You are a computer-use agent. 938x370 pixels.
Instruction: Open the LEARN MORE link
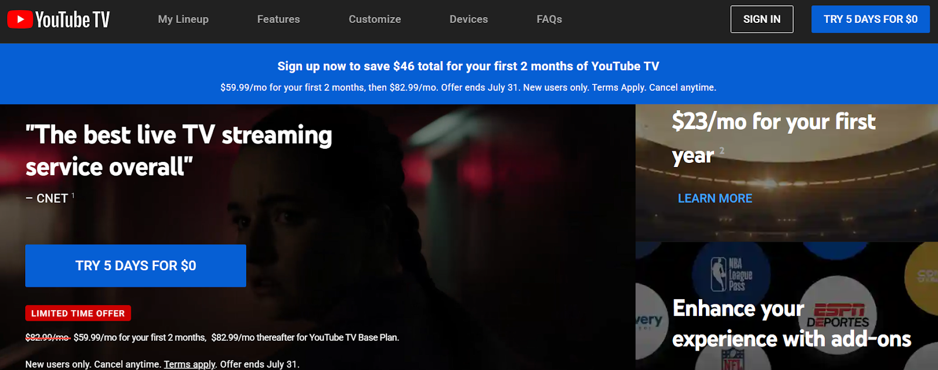715,198
